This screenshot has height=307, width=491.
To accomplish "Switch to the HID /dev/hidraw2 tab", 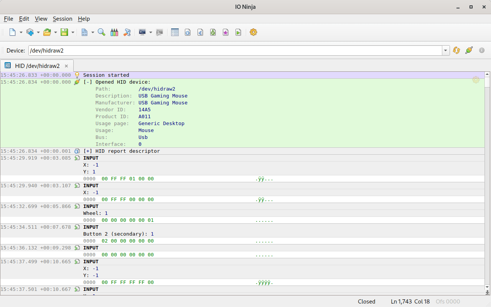I will [x=37, y=66].
